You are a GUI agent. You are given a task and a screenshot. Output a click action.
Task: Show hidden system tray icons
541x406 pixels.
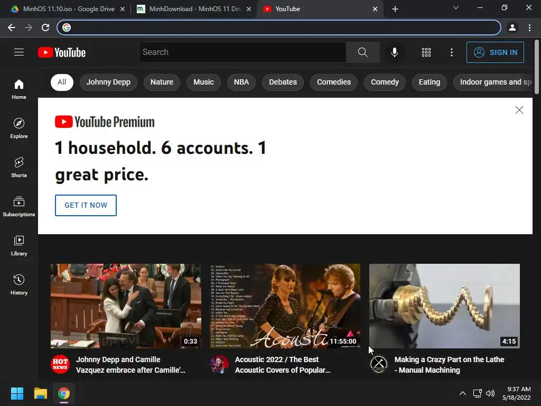463,393
